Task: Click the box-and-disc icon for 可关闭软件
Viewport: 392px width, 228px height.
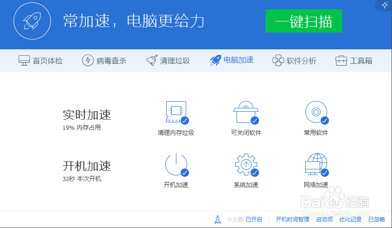Action: click(x=246, y=112)
